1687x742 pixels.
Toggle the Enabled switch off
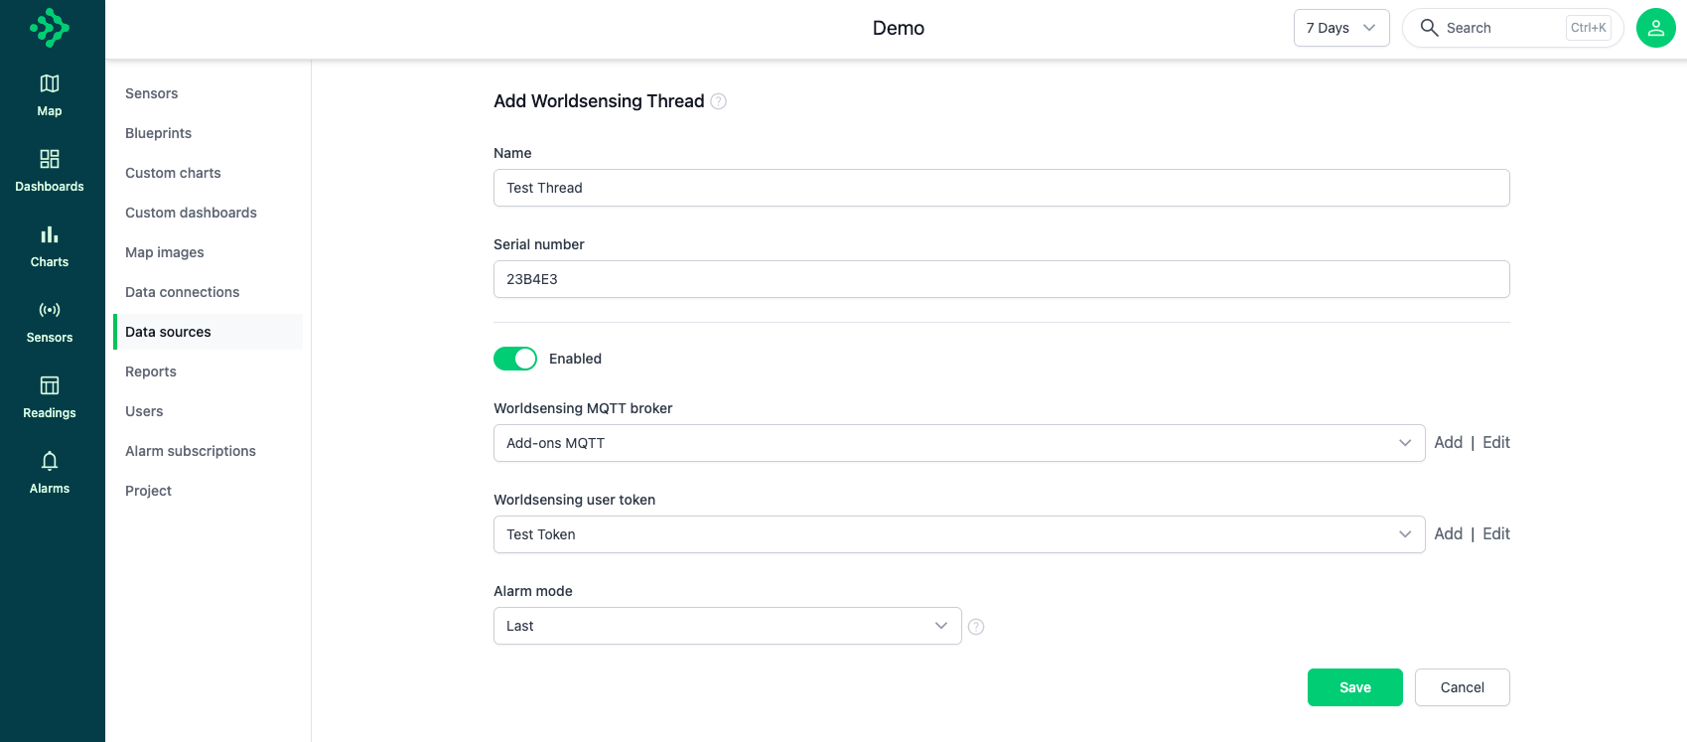pos(515,359)
